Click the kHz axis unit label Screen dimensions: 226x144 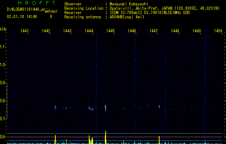click(3, 29)
